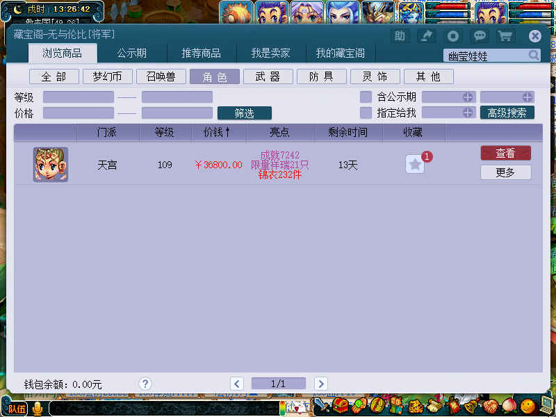
Task: Select the 梦幻币 category filter
Action: coord(108,76)
